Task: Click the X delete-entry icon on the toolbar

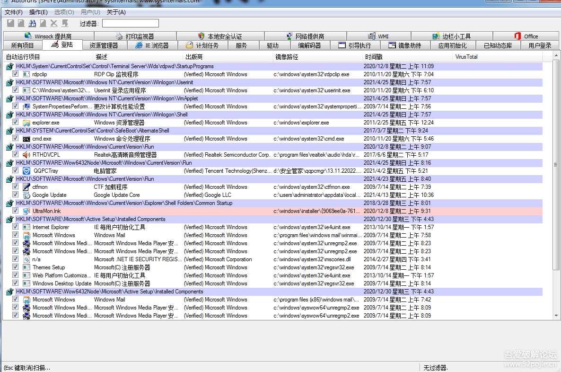Action: tap(53, 22)
